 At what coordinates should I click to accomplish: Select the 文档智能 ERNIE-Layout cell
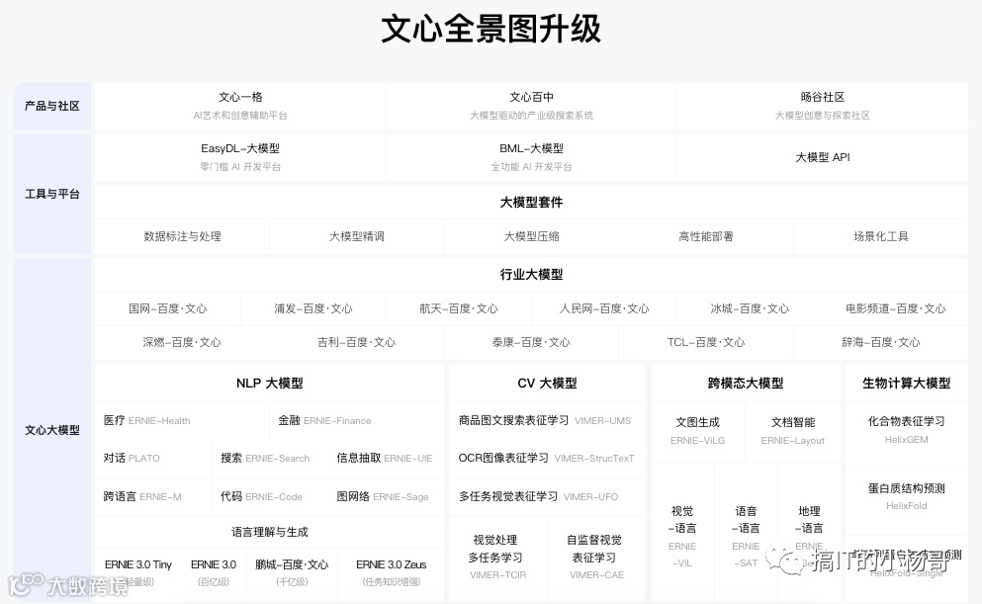point(793,431)
